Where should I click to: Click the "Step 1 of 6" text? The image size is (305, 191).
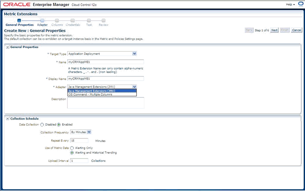[x=262, y=30]
